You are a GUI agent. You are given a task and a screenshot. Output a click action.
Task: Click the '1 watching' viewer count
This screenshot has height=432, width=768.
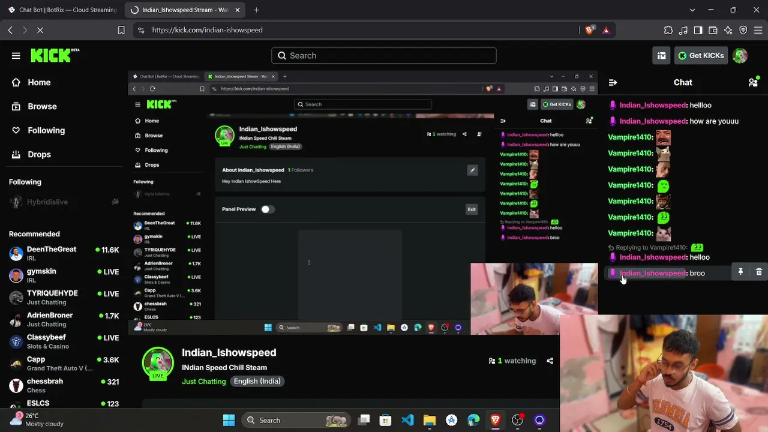click(512, 361)
